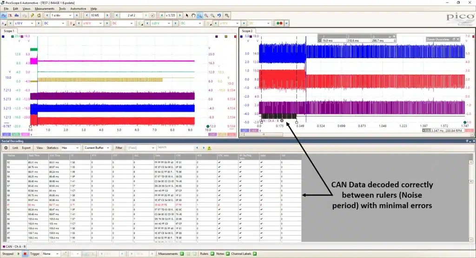Viewport: 476px width, 258px height.
Task: Close the ruler legend box
Action: tap(394, 36)
